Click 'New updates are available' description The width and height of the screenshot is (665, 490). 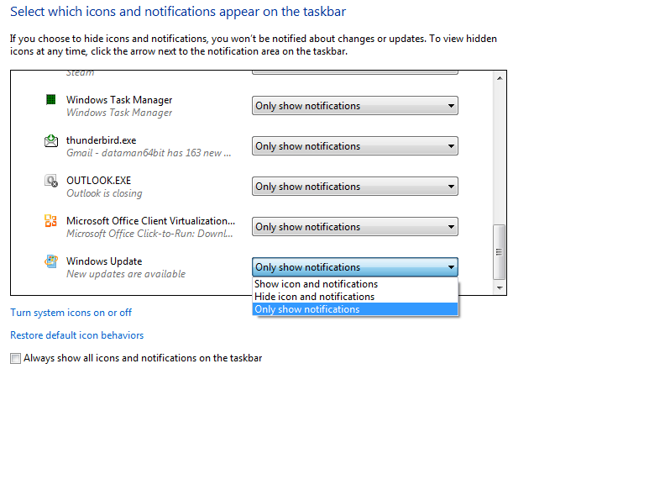click(126, 274)
